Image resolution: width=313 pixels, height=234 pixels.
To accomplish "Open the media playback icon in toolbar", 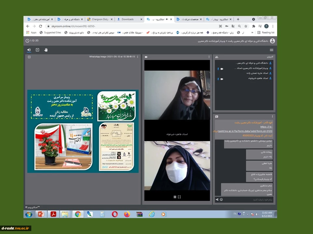I will (37, 50).
